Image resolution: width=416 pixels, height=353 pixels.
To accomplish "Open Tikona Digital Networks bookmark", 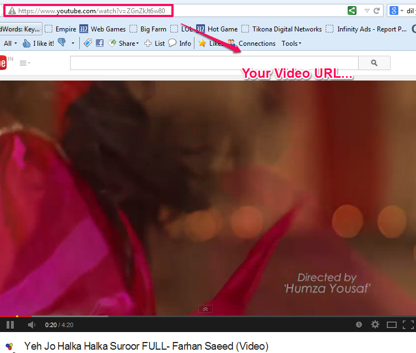I will coord(282,29).
